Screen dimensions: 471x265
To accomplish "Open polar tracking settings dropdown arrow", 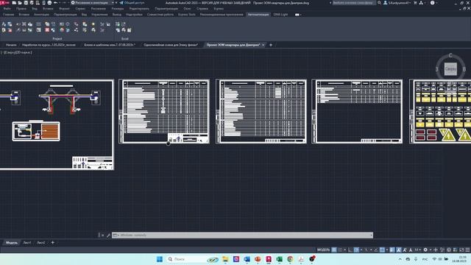I will 361,250.
